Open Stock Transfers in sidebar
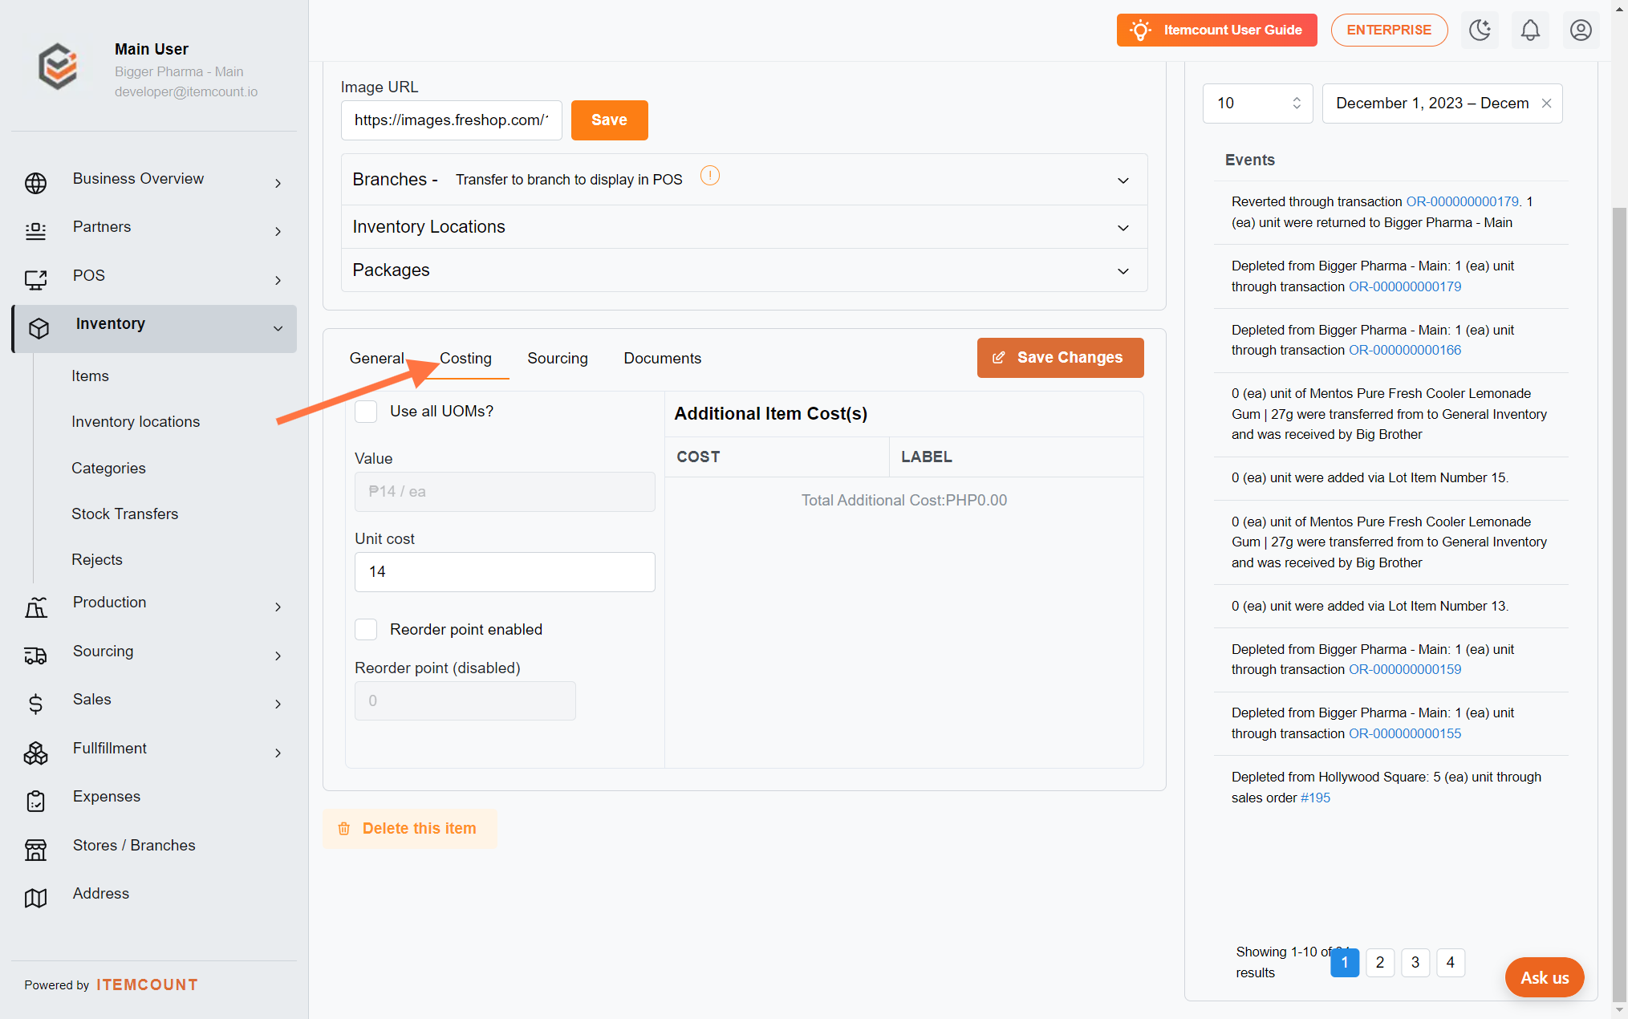Viewport: 1628px width, 1019px height. (x=124, y=514)
